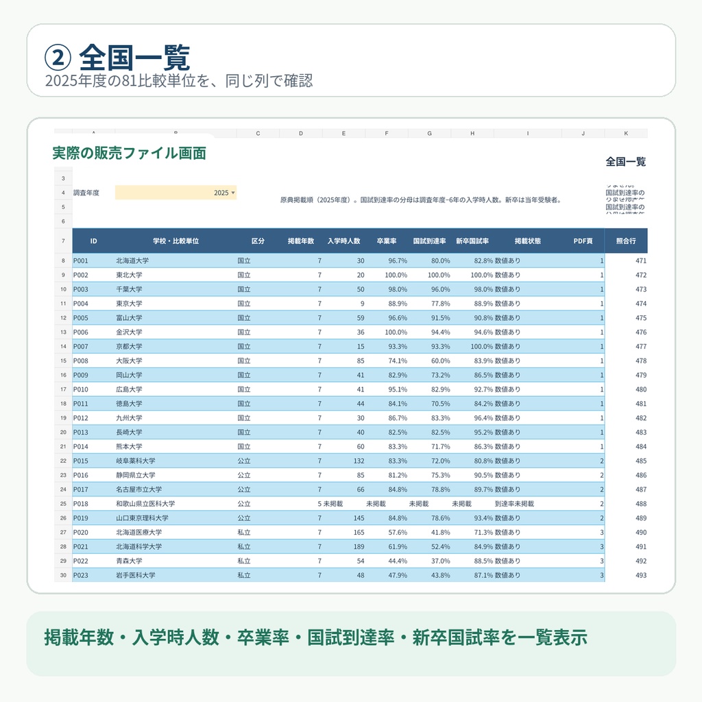Click the 卒業率 header cell
The image size is (702, 702).
point(387,241)
